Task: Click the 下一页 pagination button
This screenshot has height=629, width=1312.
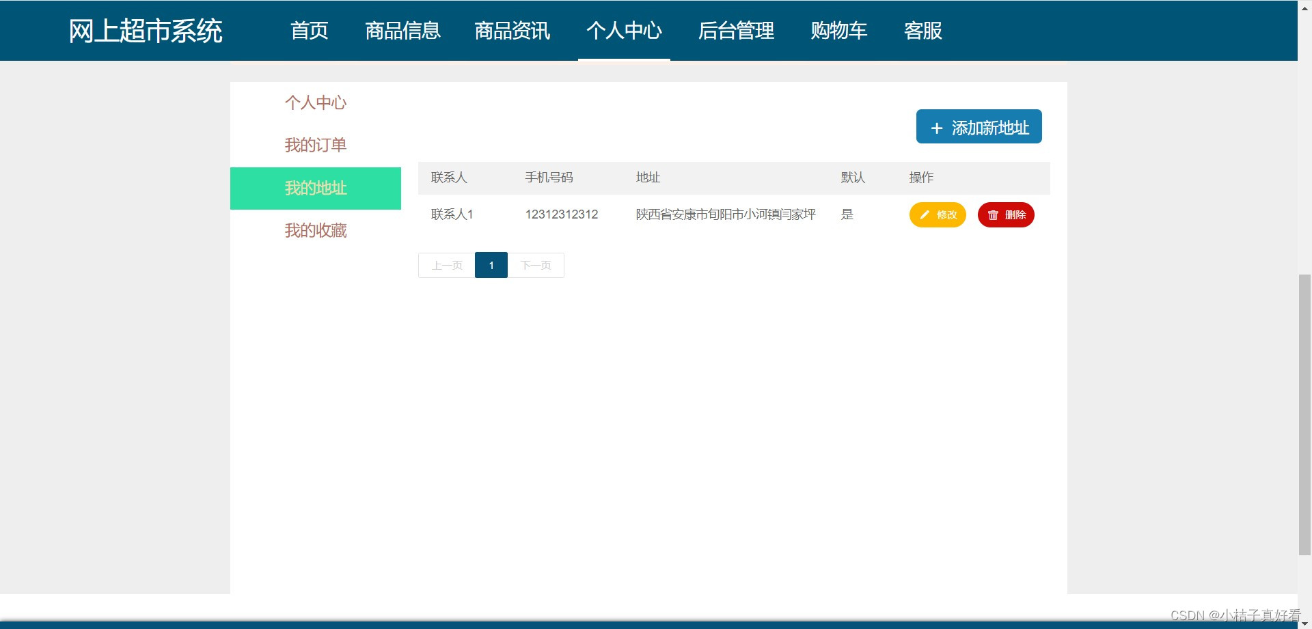Action: 536,265
